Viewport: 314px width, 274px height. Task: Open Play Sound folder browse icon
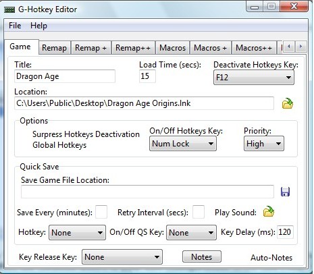269,212
